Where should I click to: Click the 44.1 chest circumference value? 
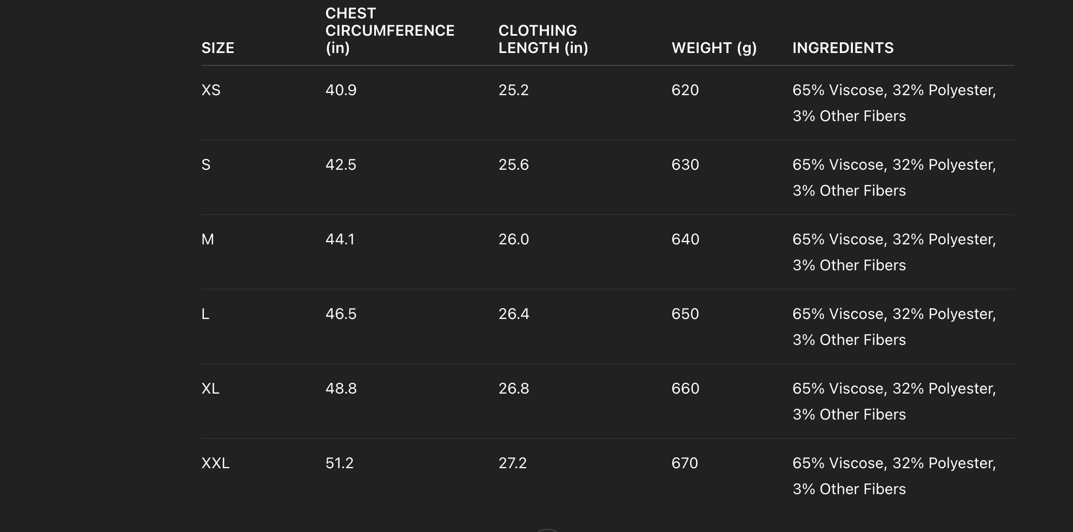coord(340,240)
